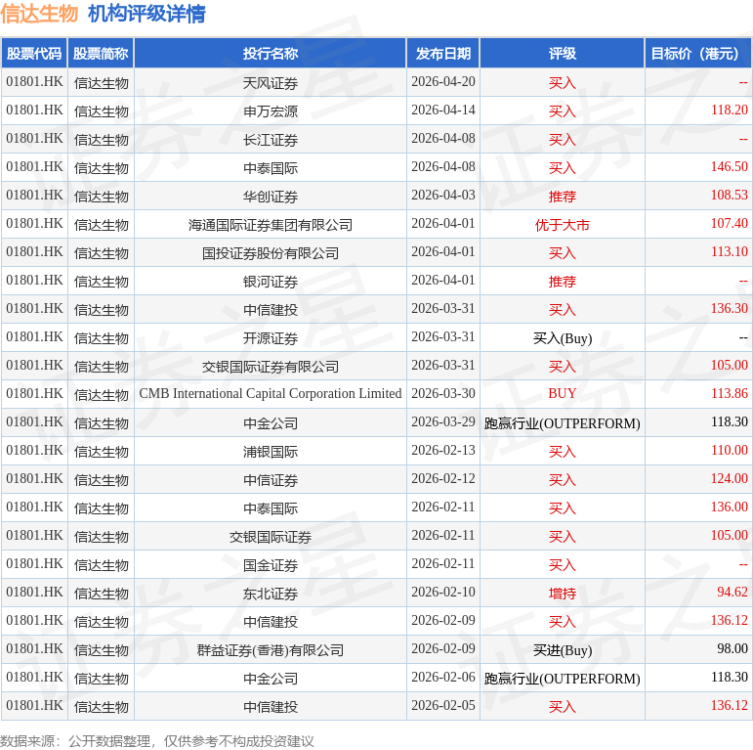Select the 交银国际证券 cell
Image resolution: width=753 pixels, height=750 pixels.
[x=271, y=537]
